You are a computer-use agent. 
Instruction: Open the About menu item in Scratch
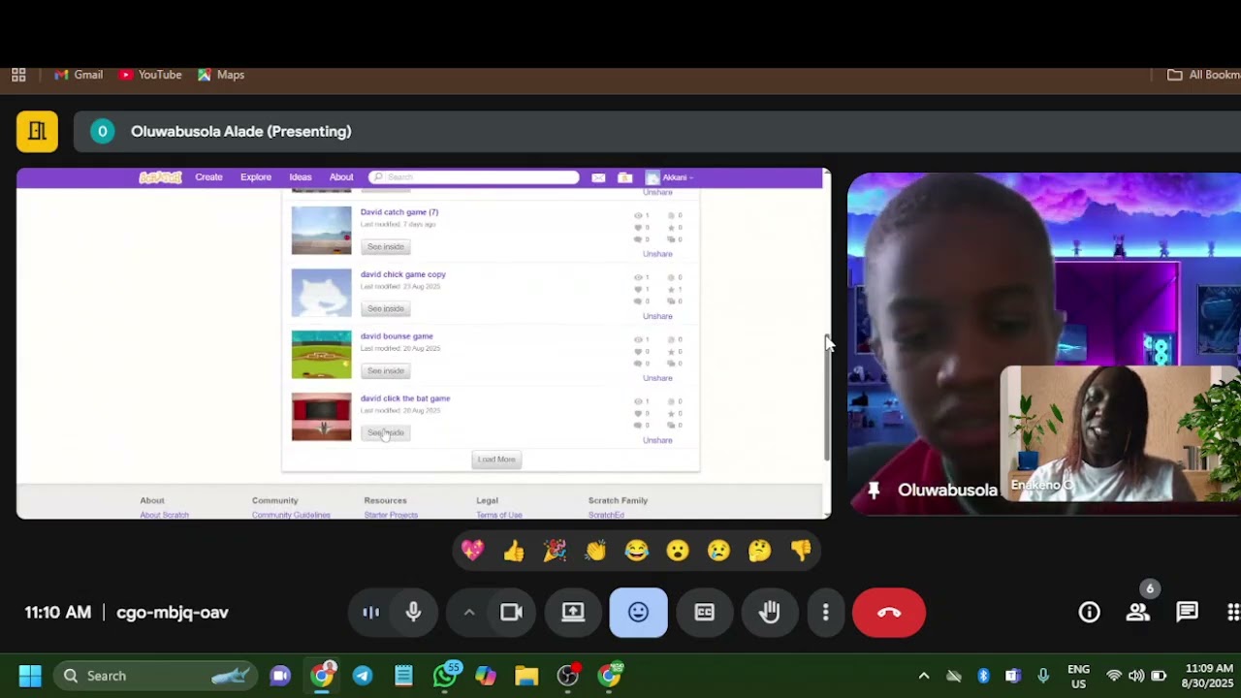tap(341, 177)
